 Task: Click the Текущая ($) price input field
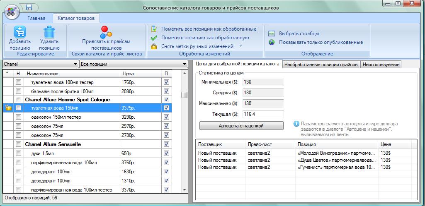(263, 114)
